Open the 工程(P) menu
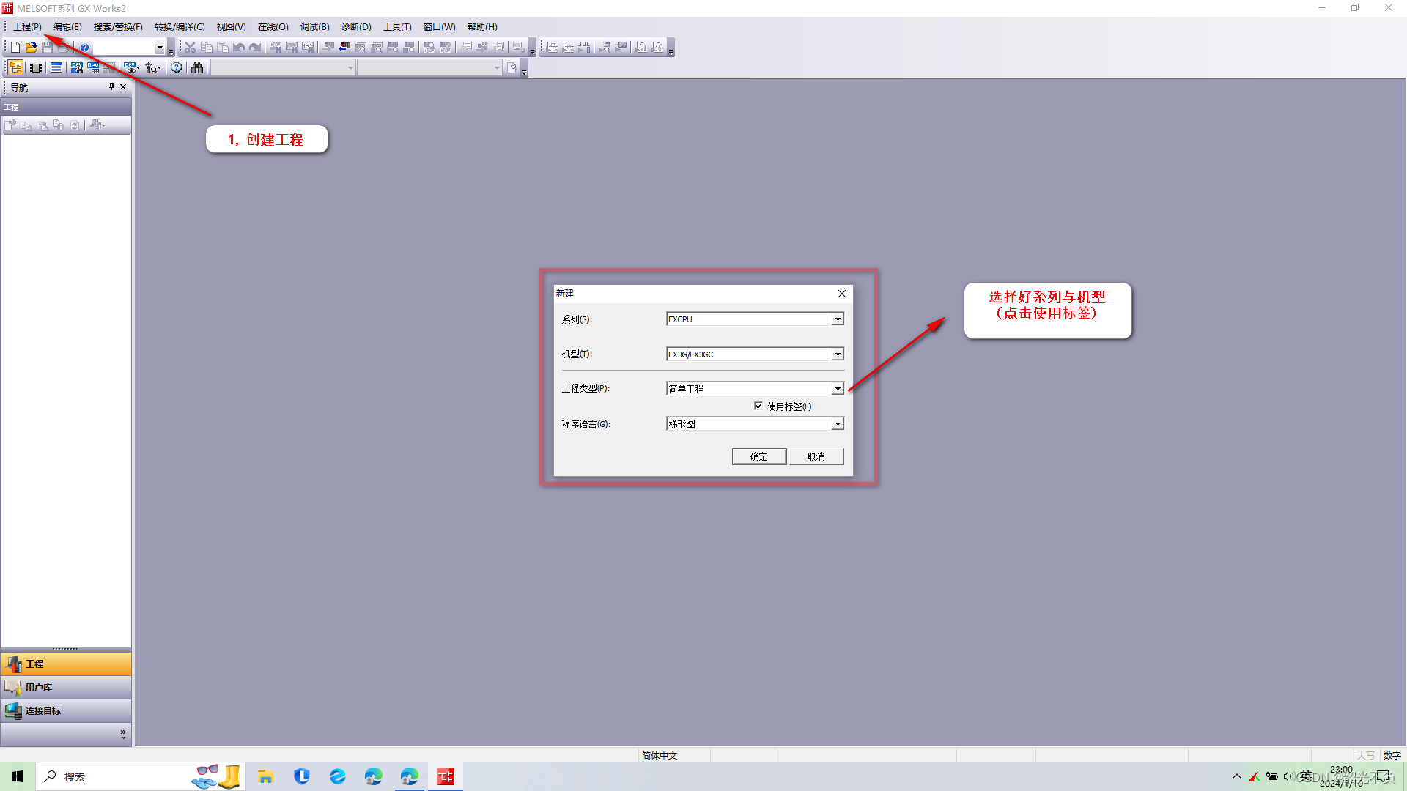The height and width of the screenshot is (791, 1407). [27, 27]
